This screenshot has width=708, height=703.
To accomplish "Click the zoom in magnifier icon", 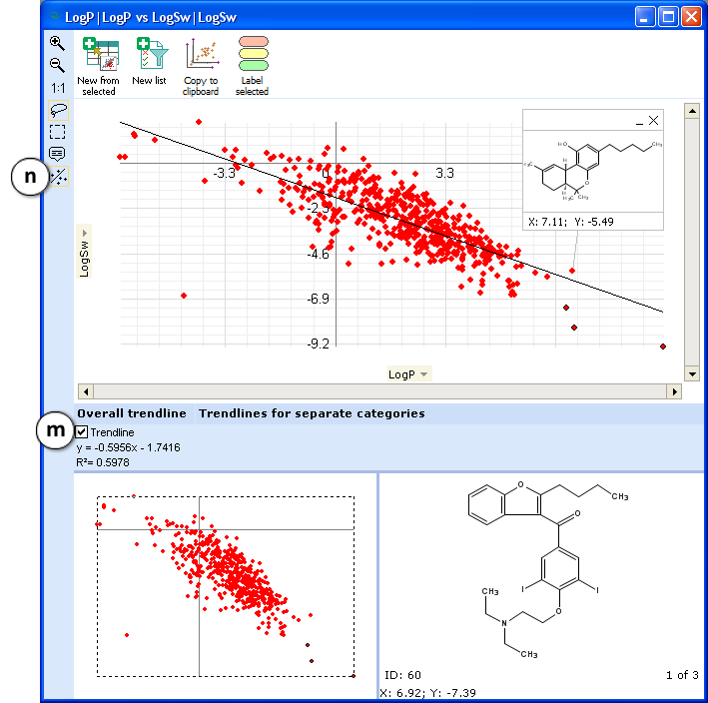I will pos(57,44).
